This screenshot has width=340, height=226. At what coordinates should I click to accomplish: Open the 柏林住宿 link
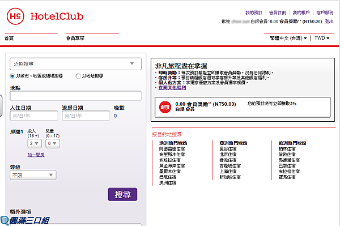click(x=287, y=148)
